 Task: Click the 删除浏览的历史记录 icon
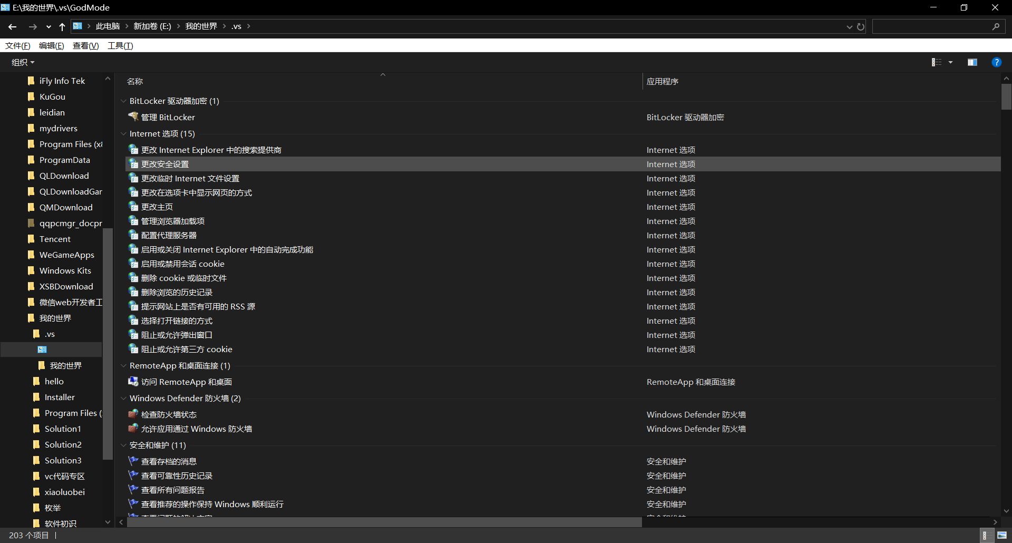133,292
